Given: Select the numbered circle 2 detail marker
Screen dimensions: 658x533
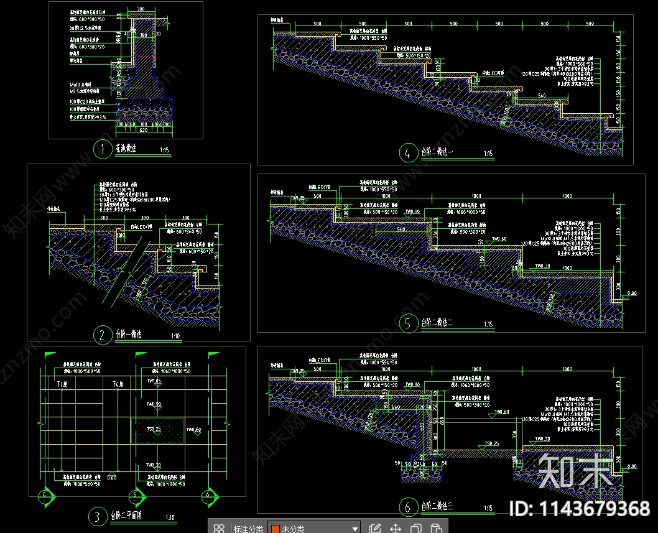Looking at the screenshot, I should point(101,335).
